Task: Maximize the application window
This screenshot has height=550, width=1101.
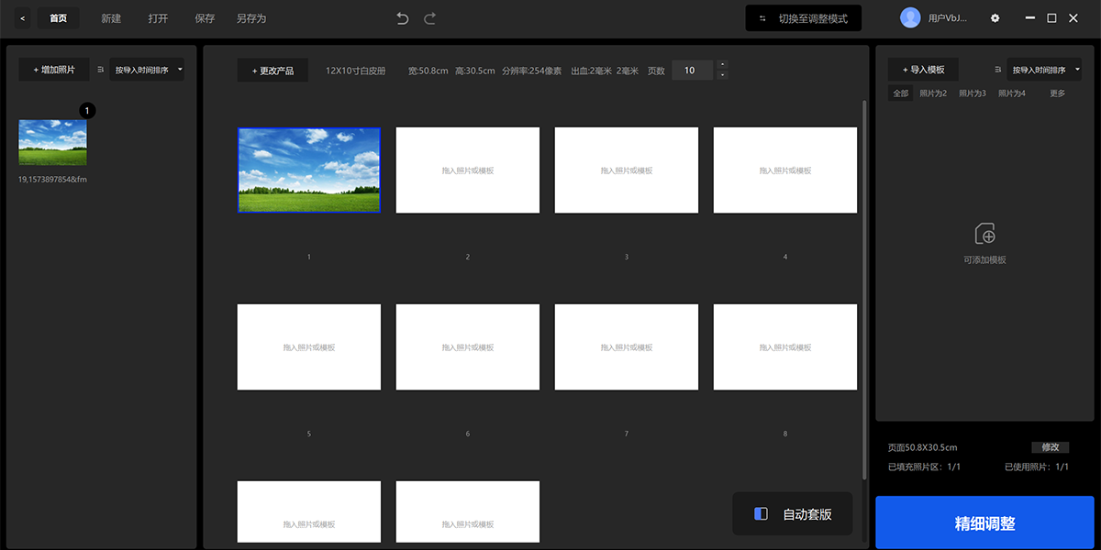Action: (1051, 18)
